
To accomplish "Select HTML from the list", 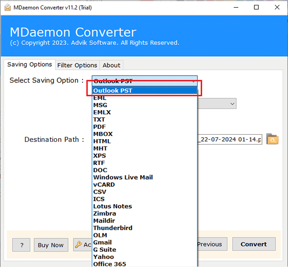I will [145, 141].
